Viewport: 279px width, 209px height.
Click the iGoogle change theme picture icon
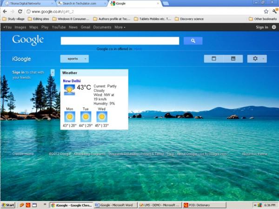(x=233, y=59)
